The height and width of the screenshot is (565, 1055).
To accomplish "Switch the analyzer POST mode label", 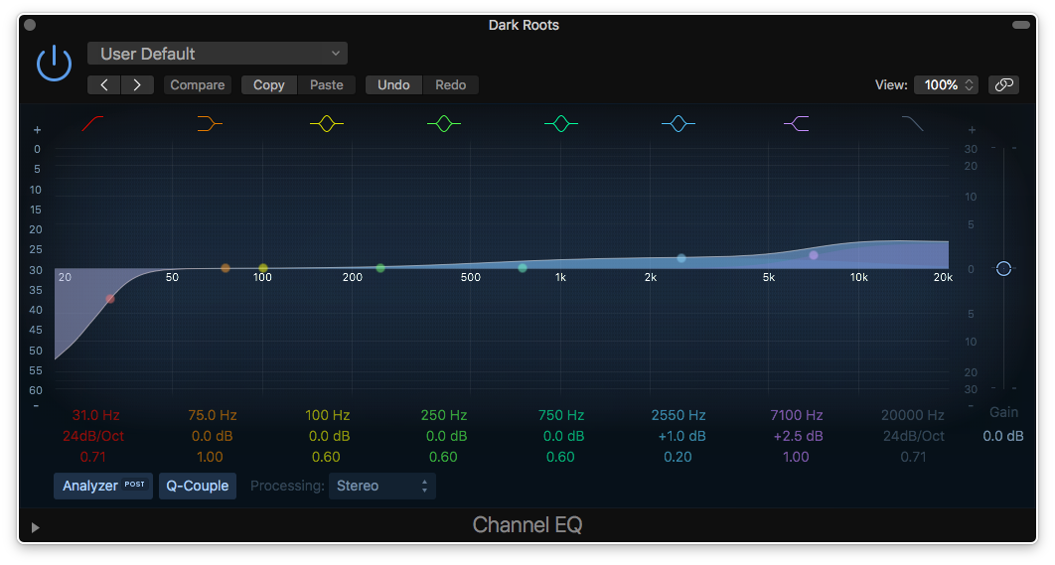I will coord(134,484).
